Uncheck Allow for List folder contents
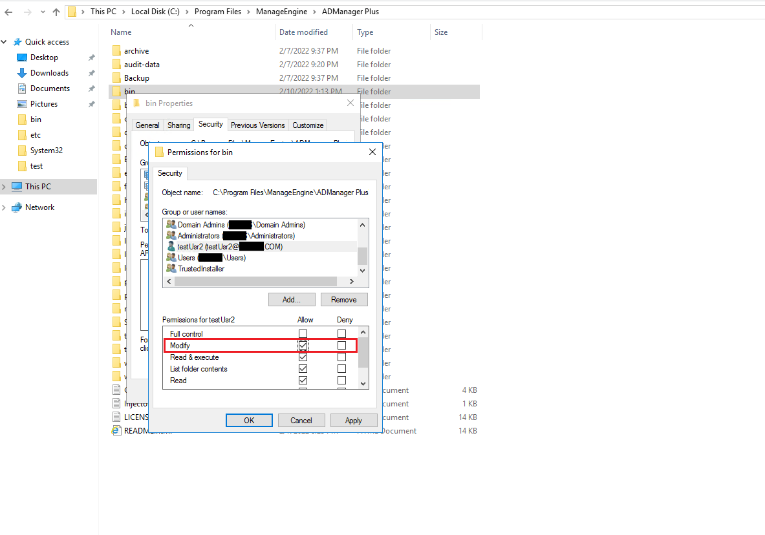 tap(303, 369)
